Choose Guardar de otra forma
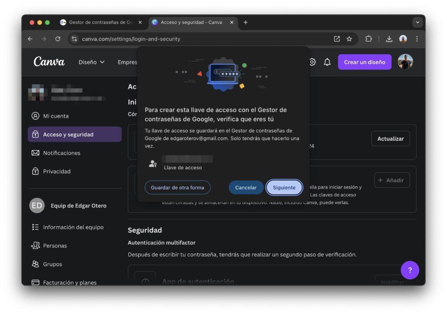The width and height of the screenshot is (447, 314). [177, 188]
